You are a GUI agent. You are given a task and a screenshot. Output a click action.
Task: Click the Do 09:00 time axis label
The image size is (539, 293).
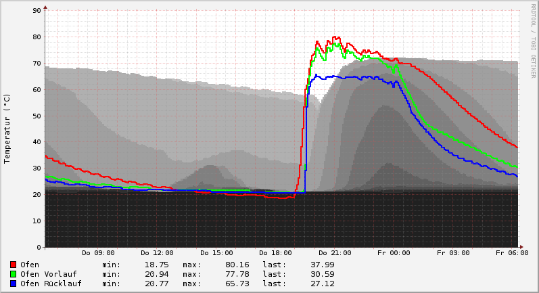tap(98, 253)
